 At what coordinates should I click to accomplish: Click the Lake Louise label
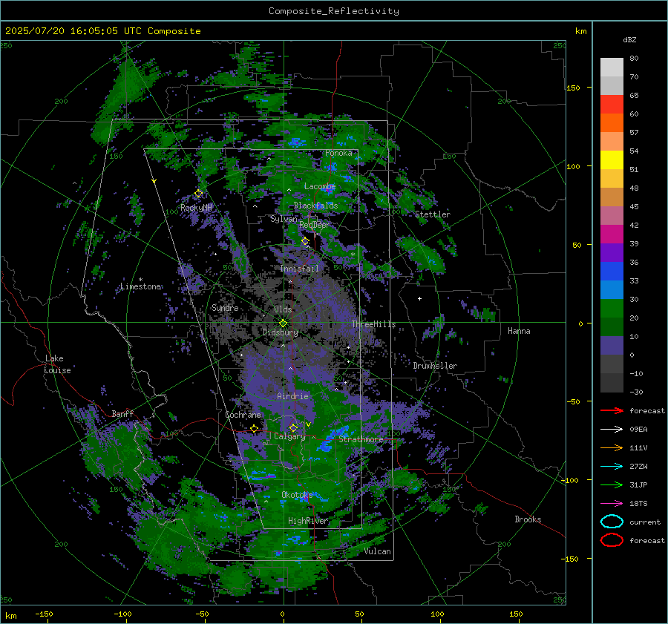pos(57,364)
